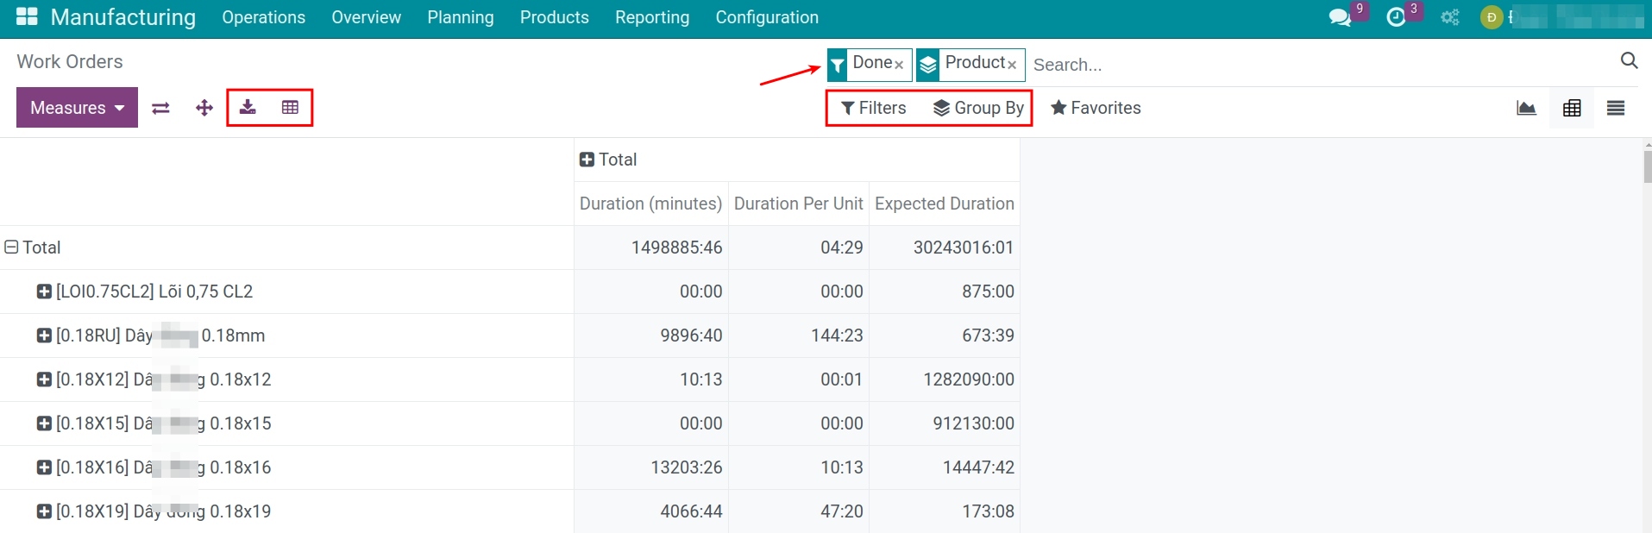
Task: Sort by the Expected Duration column header
Action: [944, 204]
